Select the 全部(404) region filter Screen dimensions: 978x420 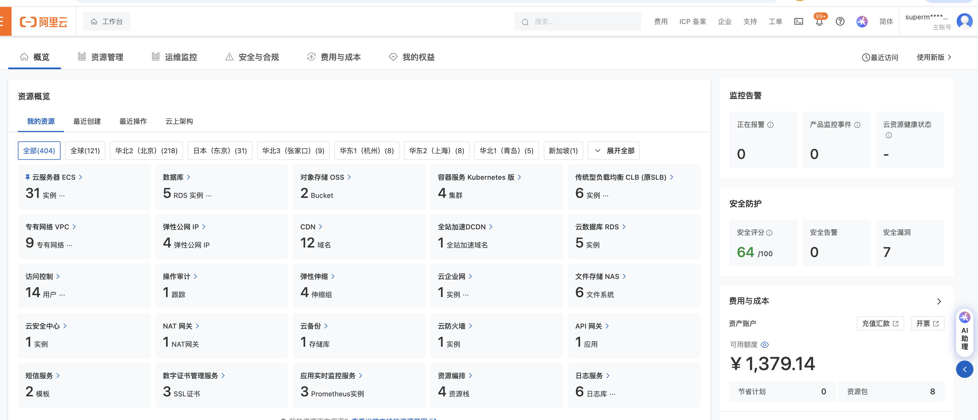pyautogui.click(x=39, y=151)
